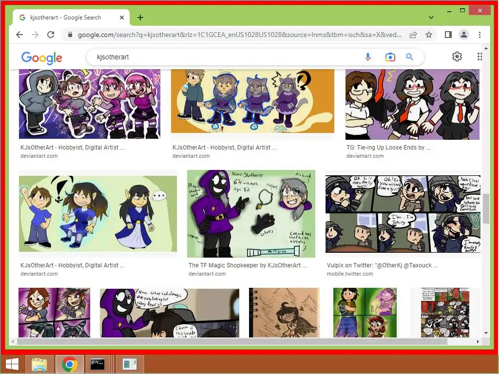Screen dimensions: 499x374
Task: Select the kjsotherart - Google Search tab
Action: click(x=65, y=18)
